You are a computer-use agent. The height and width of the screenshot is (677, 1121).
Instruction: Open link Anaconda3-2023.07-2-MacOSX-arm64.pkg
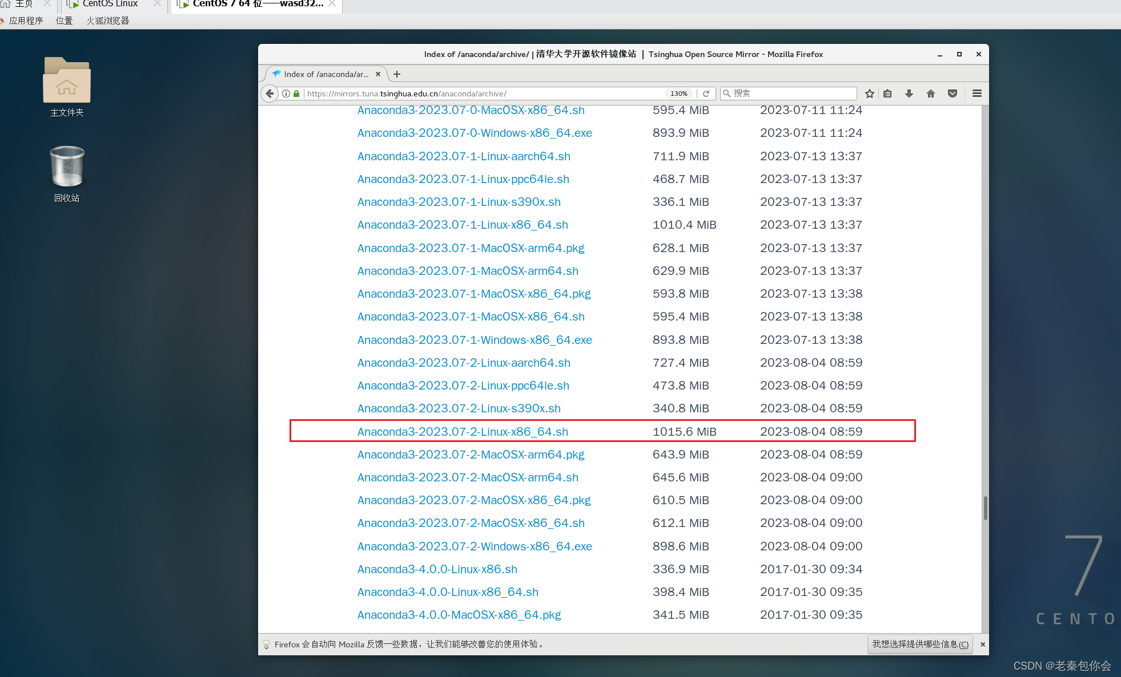click(x=471, y=455)
